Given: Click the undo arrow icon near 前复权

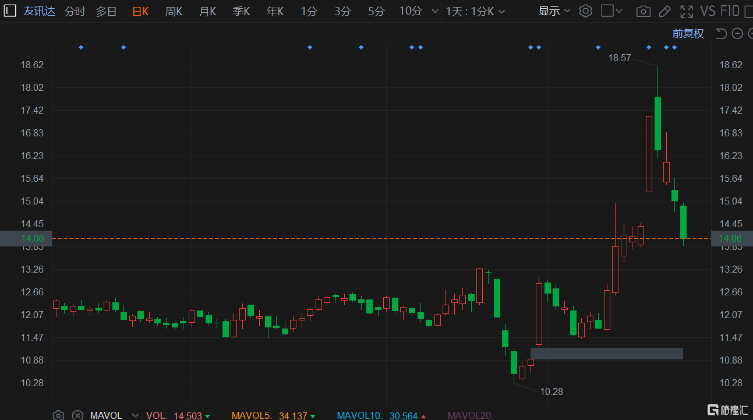Looking at the screenshot, I should 721,34.
